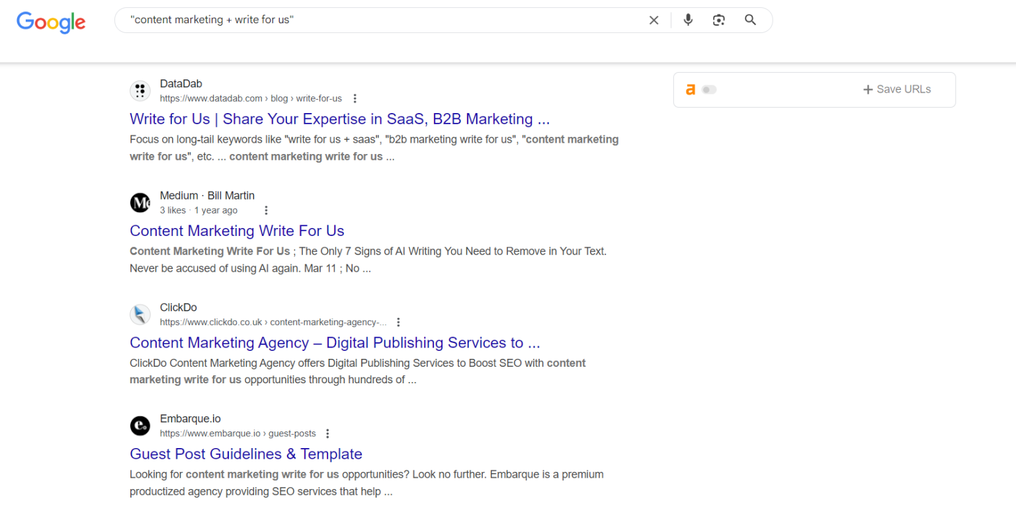Open 'Guest Post Guidelines & Template' link
The height and width of the screenshot is (530, 1016).
[x=245, y=454]
